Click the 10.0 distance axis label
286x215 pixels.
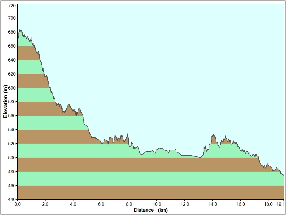tap(157, 204)
